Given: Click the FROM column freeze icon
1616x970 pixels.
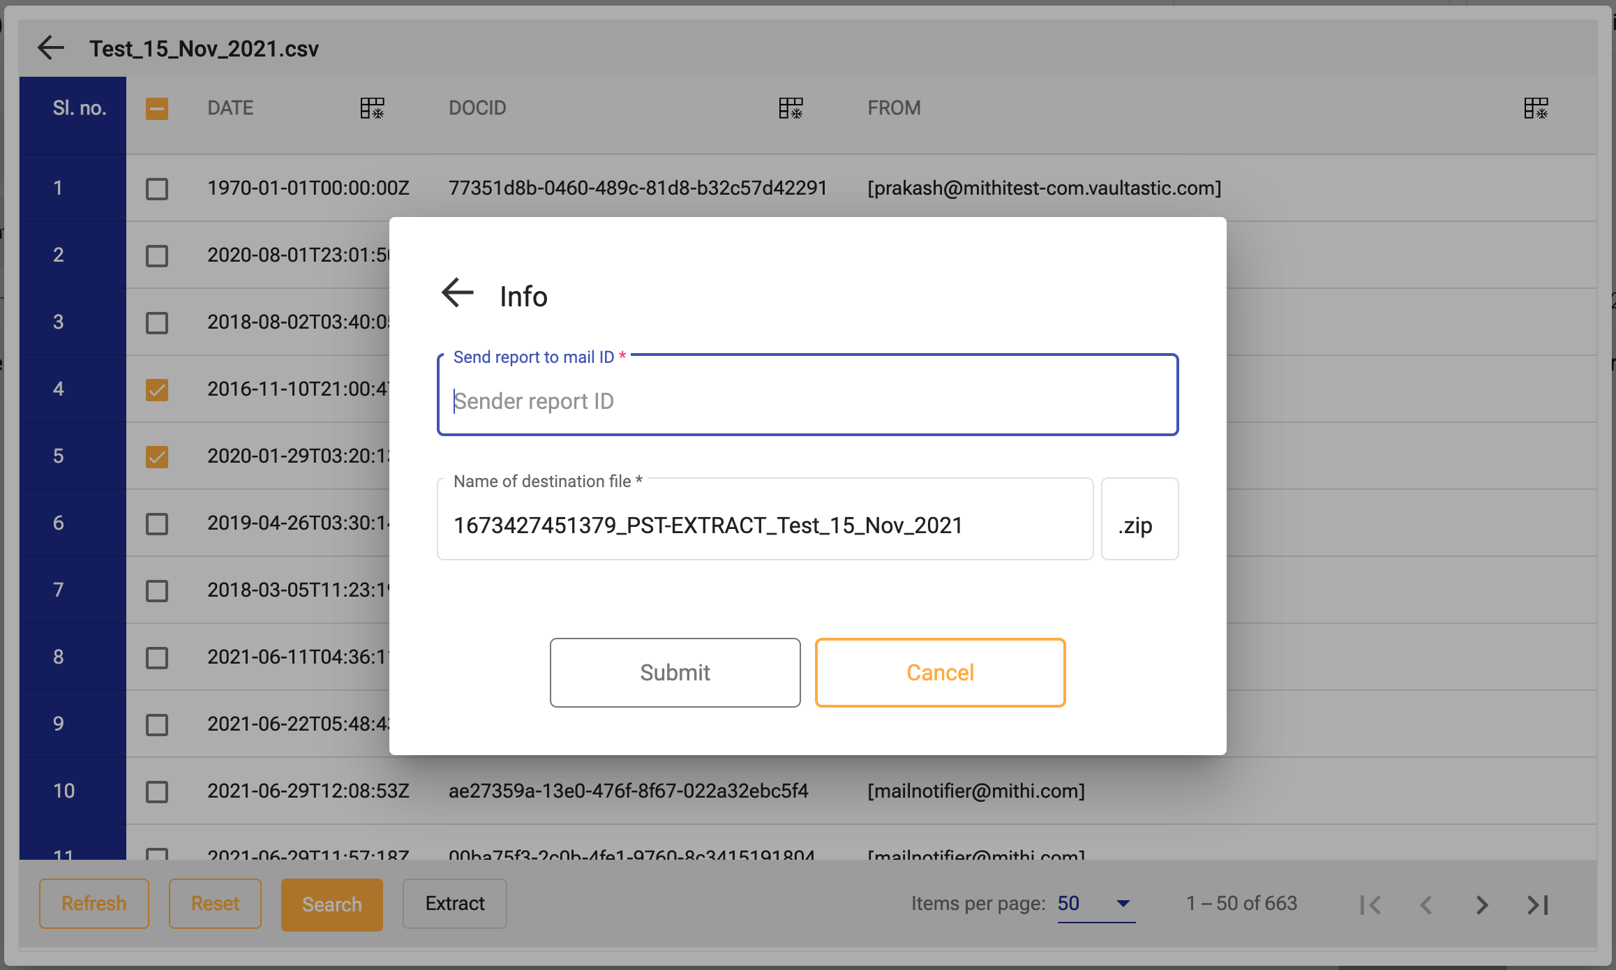Looking at the screenshot, I should (1536, 108).
